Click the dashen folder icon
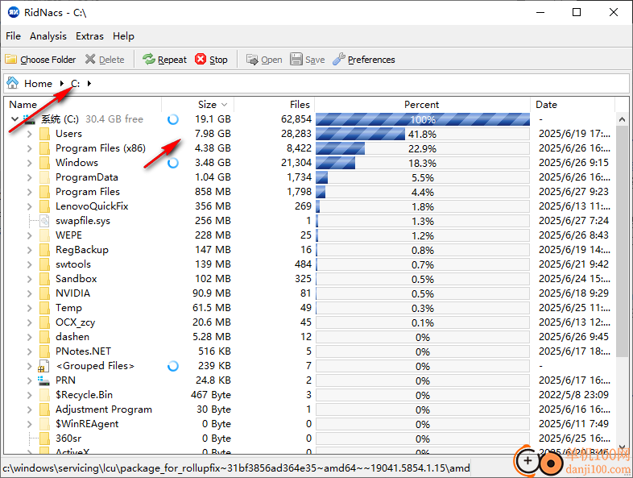 (x=45, y=337)
